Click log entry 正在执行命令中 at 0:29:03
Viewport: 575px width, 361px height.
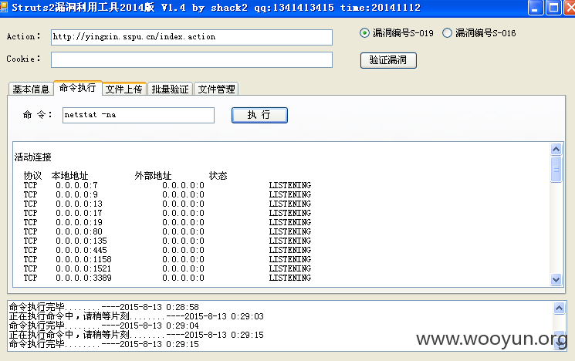137,316
